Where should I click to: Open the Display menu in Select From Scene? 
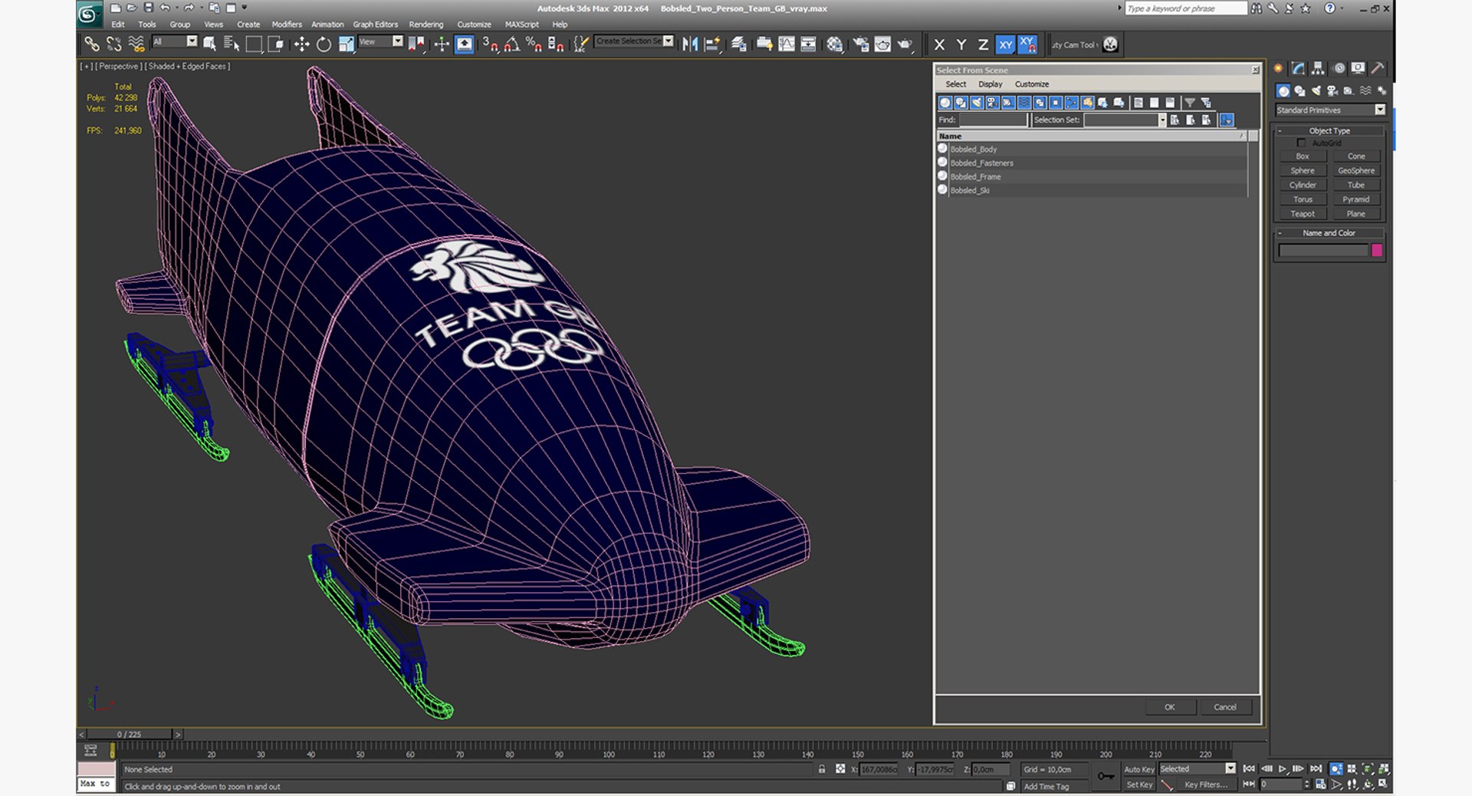click(990, 84)
